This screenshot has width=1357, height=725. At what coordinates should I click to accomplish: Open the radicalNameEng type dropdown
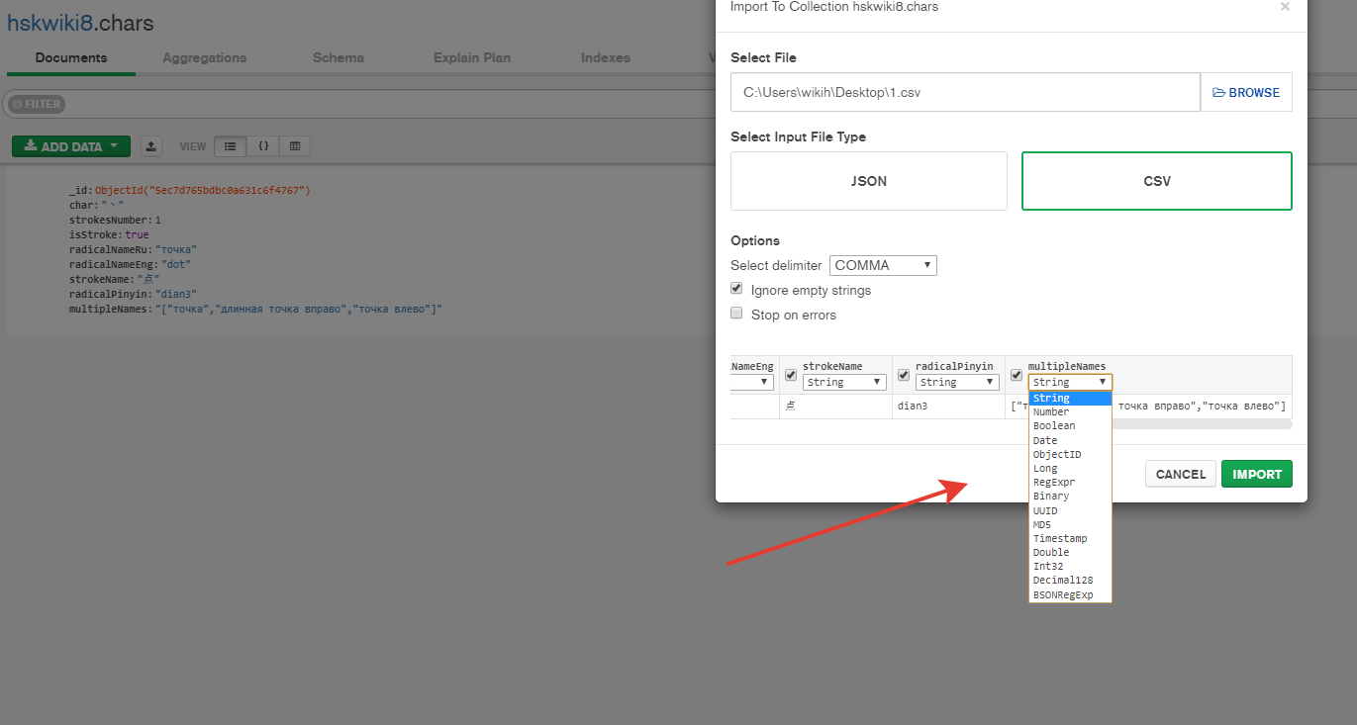click(752, 382)
